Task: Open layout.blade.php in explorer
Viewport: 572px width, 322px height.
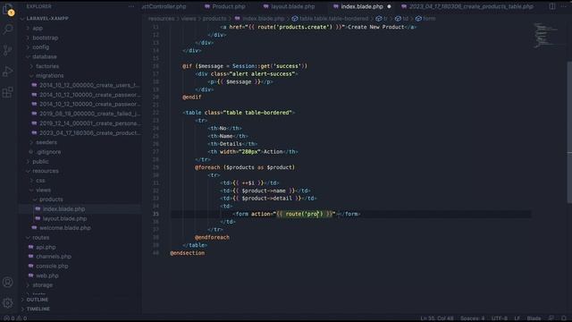Action: click(x=65, y=218)
